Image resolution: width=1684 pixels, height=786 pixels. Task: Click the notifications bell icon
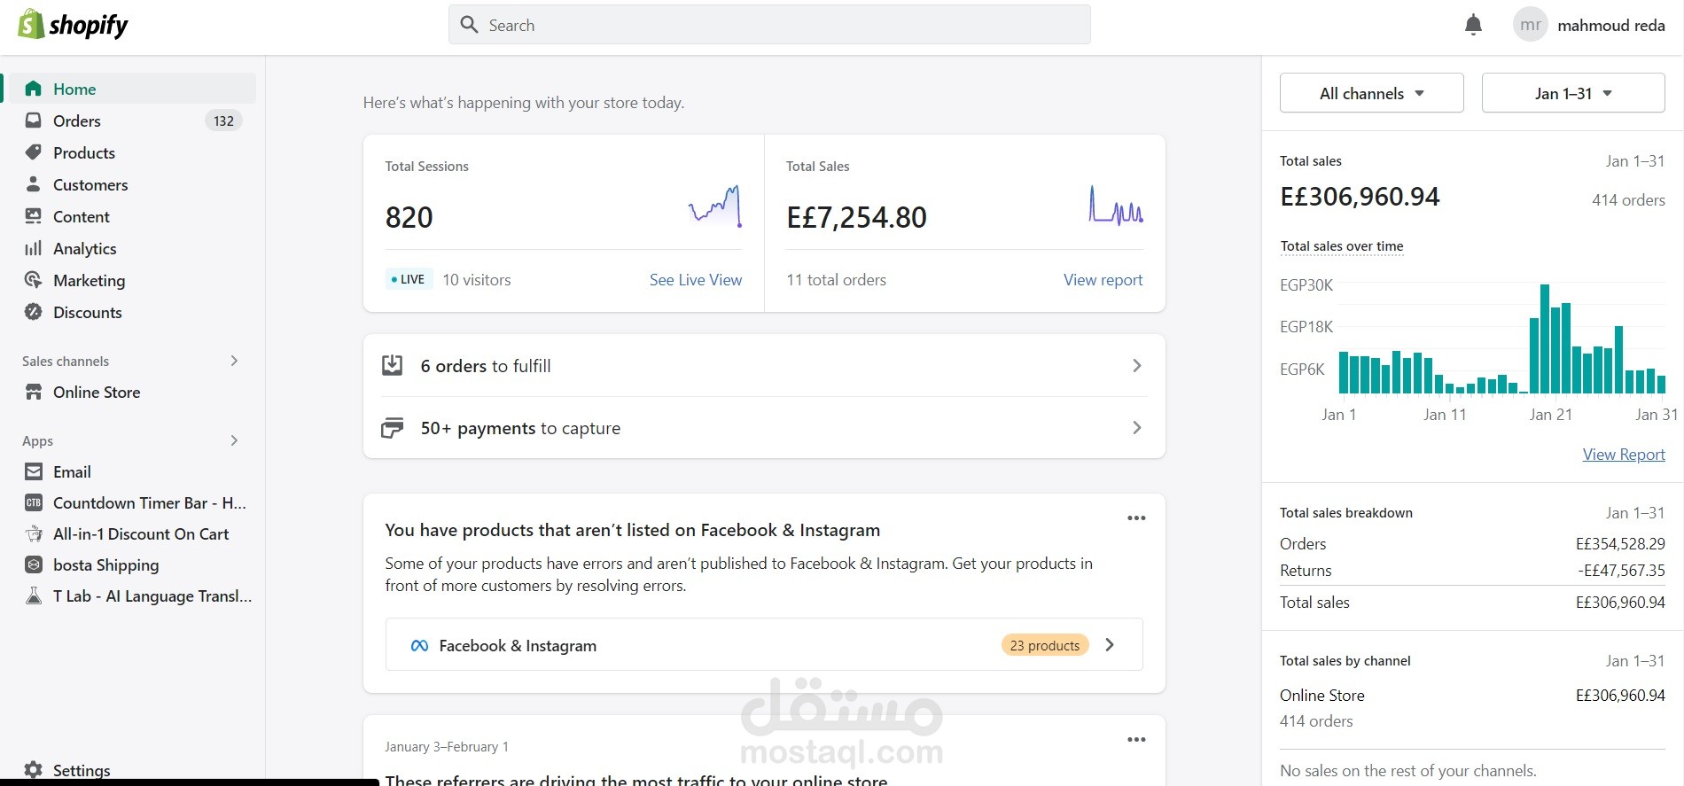coord(1473,25)
